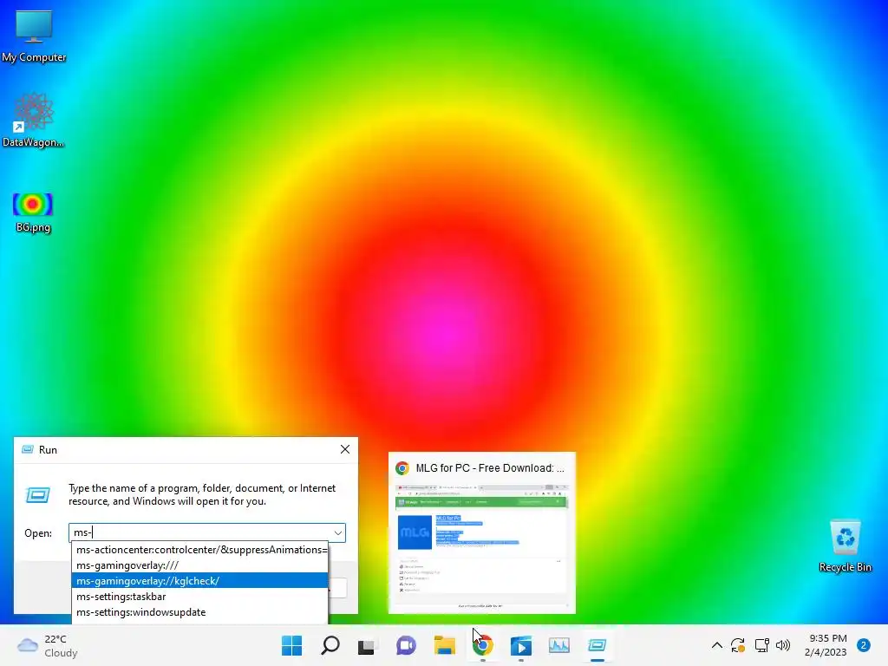This screenshot has height=666, width=888.
Task: Show hidden system tray icons
Action: tap(716, 645)
